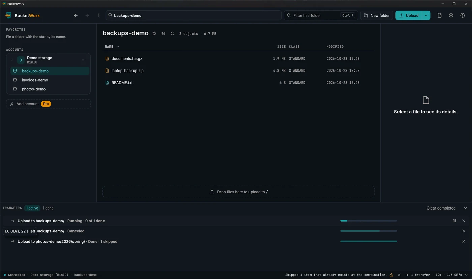Viewport: 472px width, 279px height.
Task: Sort by the Modified column
Action: [x=335, y=47]
